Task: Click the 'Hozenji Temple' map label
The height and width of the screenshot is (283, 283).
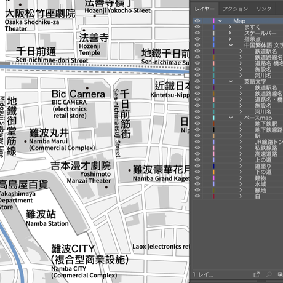Action: (90, 49)
